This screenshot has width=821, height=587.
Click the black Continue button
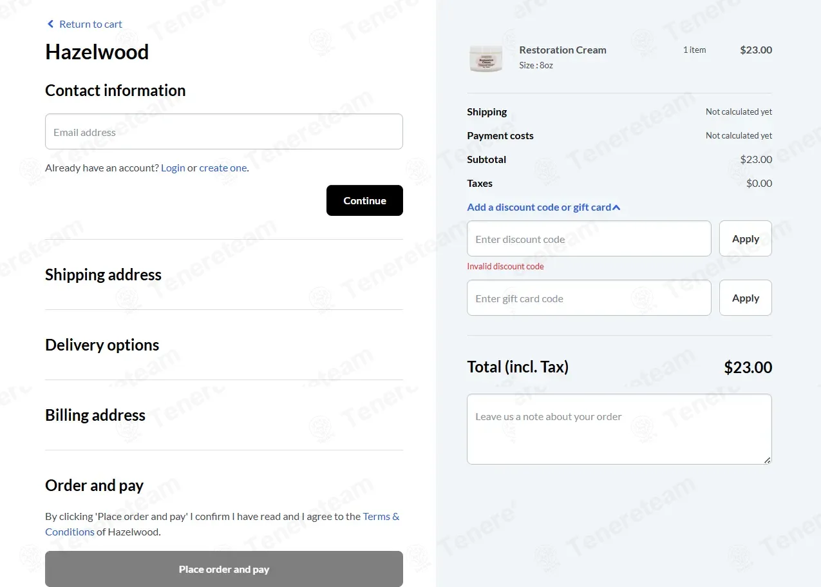[x=364, y=200]
